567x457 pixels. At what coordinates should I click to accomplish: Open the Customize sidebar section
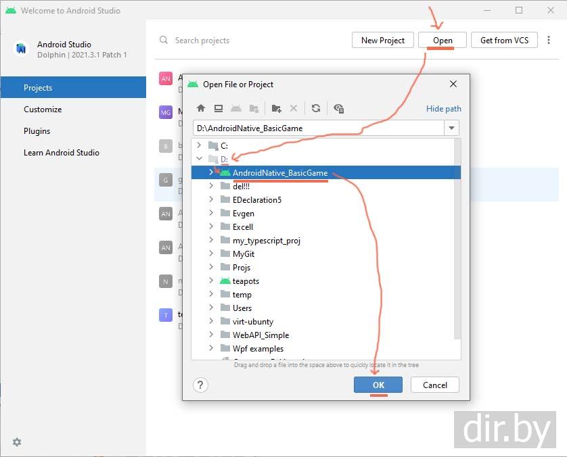(x=43, y=110)
